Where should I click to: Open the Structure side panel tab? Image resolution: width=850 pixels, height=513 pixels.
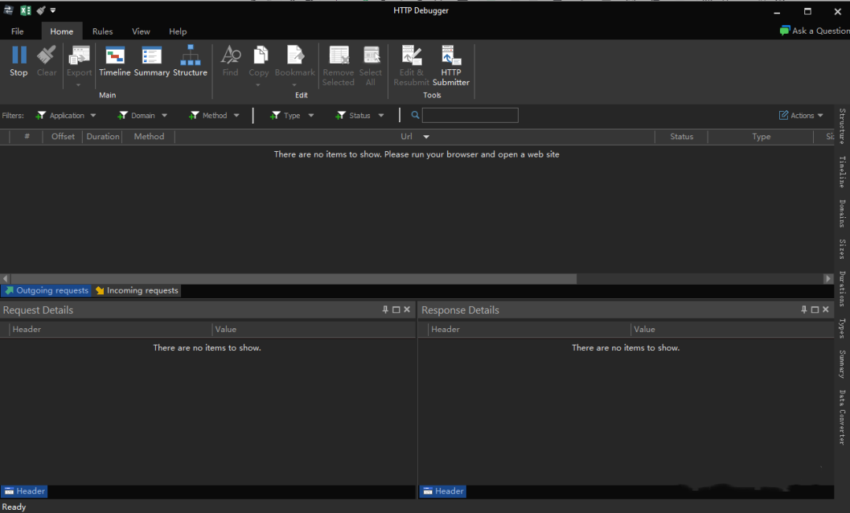click(842, 126)
